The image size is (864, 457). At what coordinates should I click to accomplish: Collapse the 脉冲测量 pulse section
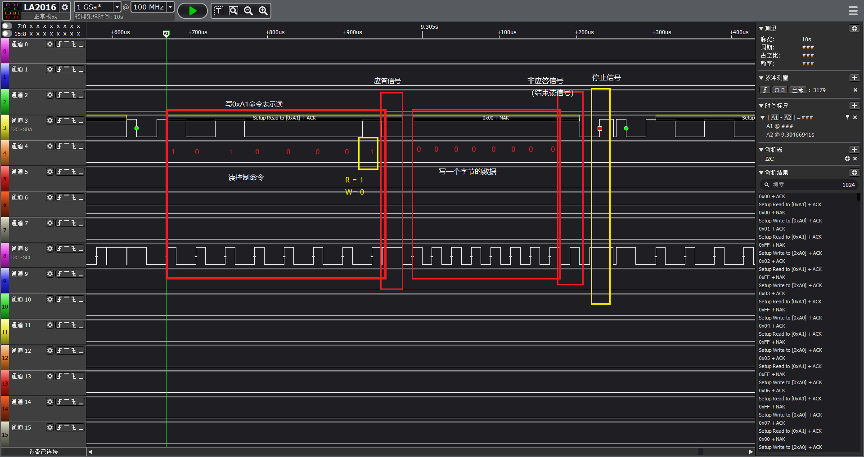[x=761, y=78]
